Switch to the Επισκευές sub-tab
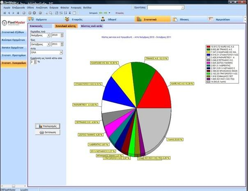The height and width of the screenshot is (191, 248). pyautogui.click(x=40, y=26)
